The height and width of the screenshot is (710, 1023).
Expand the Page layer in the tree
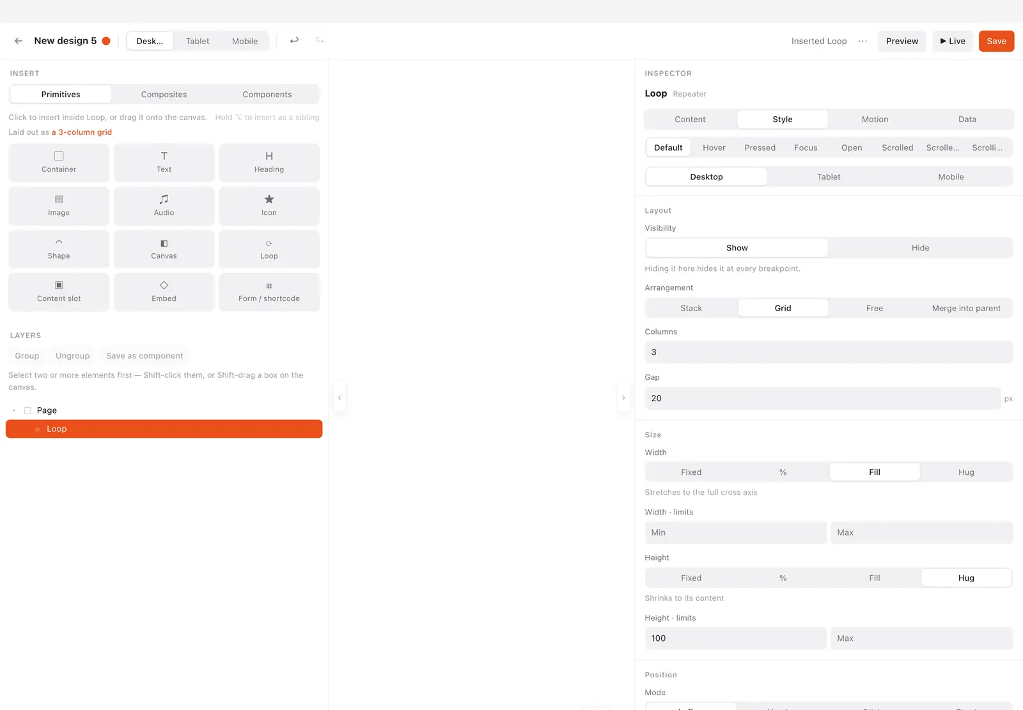click(14, 410)
